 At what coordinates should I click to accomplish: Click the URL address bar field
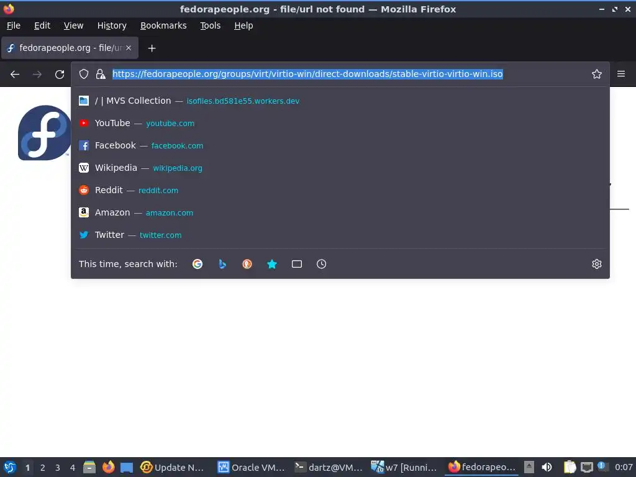pos(307,74)
